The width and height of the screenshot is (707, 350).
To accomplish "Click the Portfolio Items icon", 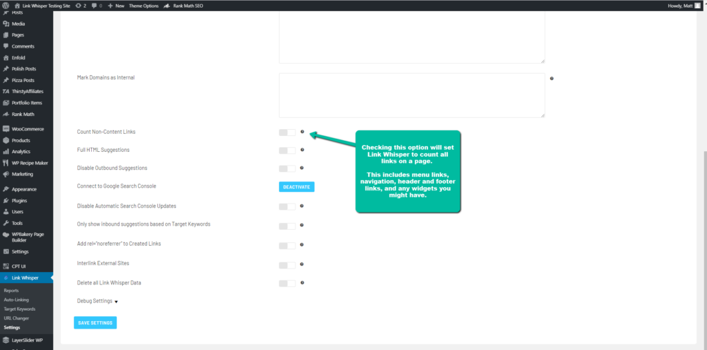I will 6,103.
